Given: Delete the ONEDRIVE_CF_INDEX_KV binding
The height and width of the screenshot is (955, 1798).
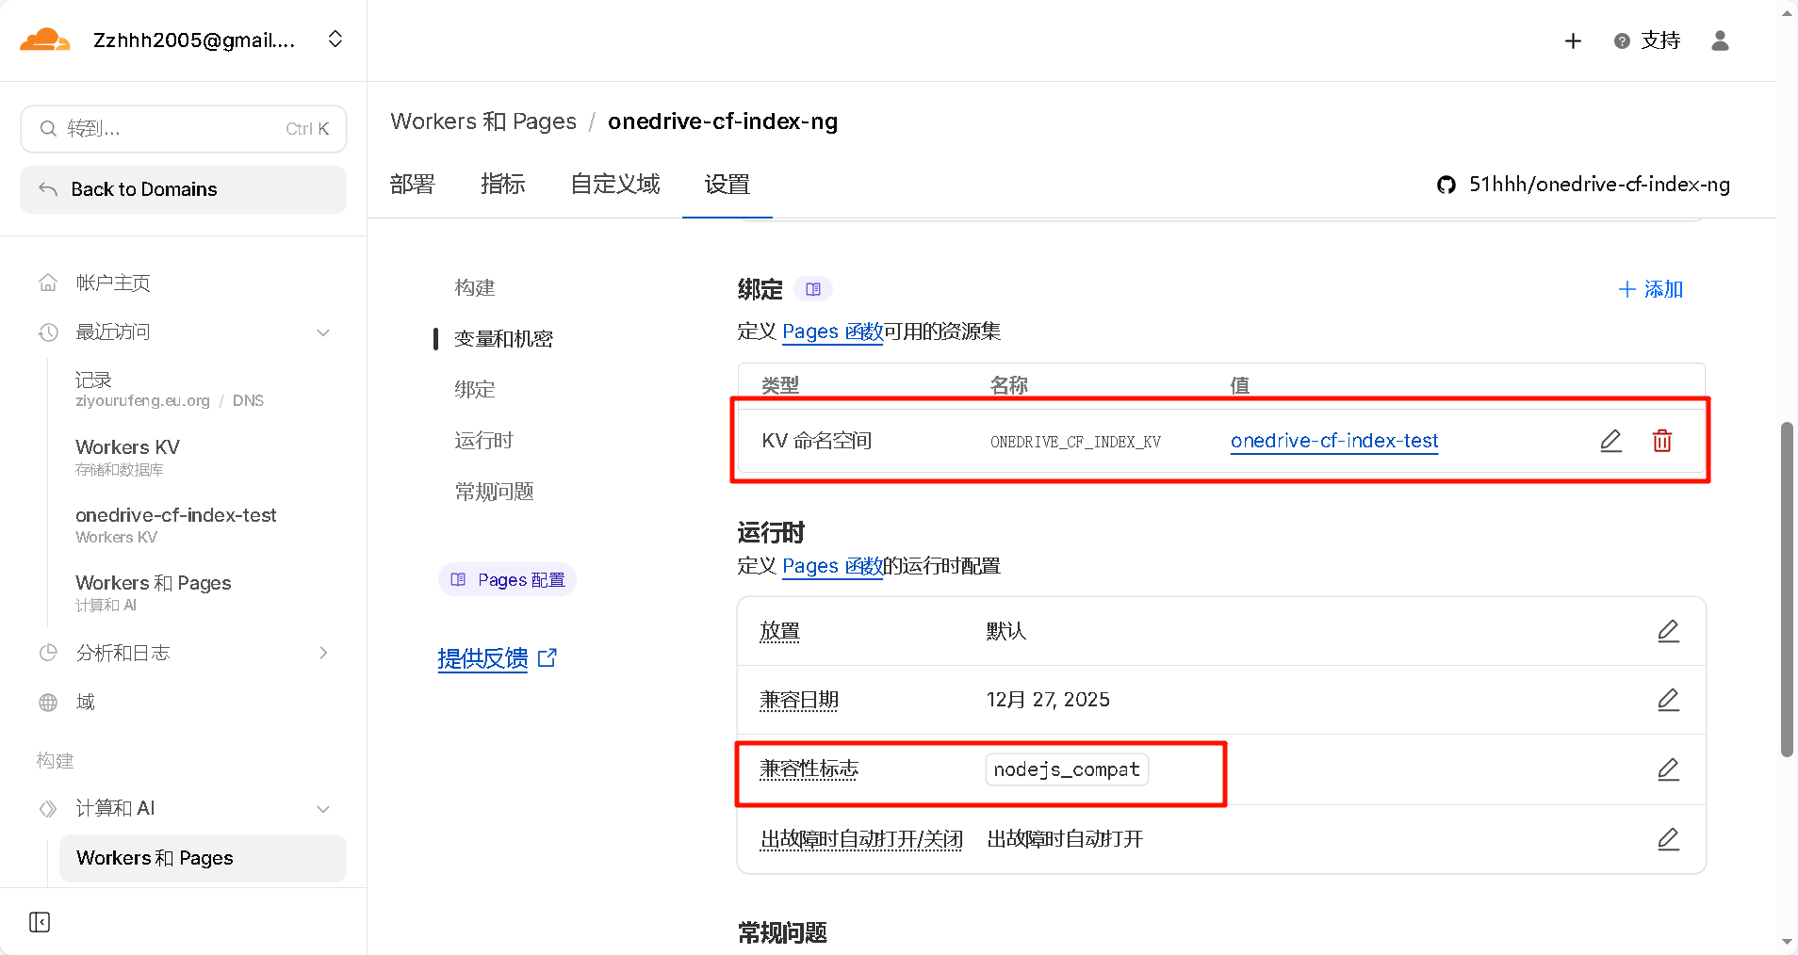Looking at the screenshot, I should point(1661,441).
